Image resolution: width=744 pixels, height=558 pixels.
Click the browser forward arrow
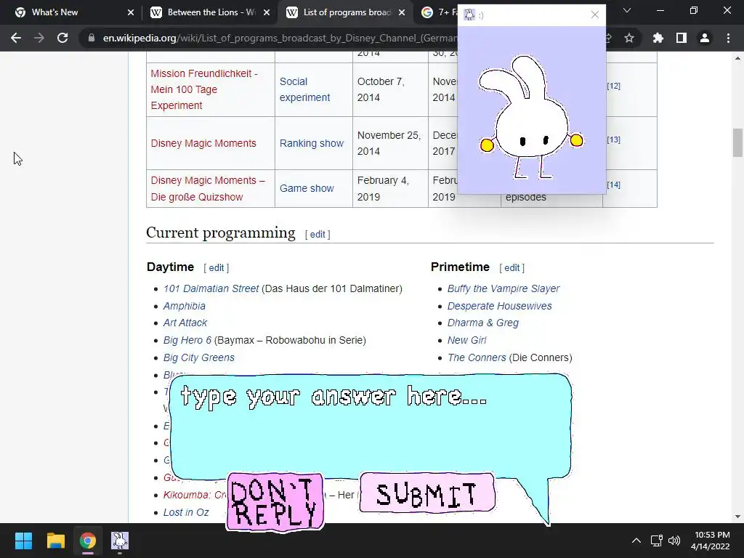pos(39,38)
